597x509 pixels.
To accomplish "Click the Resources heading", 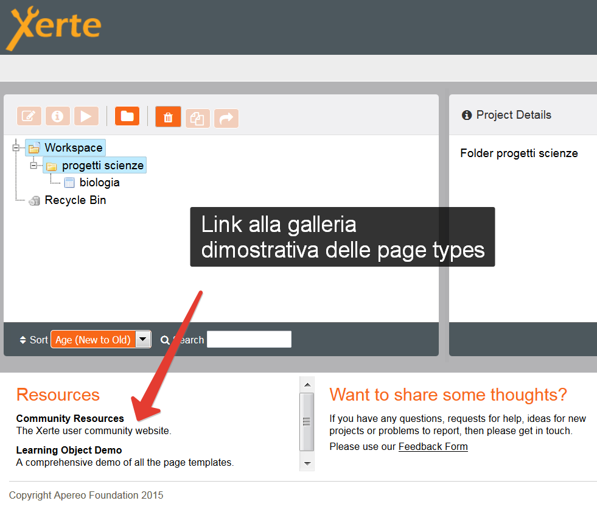I will (58, 395).
